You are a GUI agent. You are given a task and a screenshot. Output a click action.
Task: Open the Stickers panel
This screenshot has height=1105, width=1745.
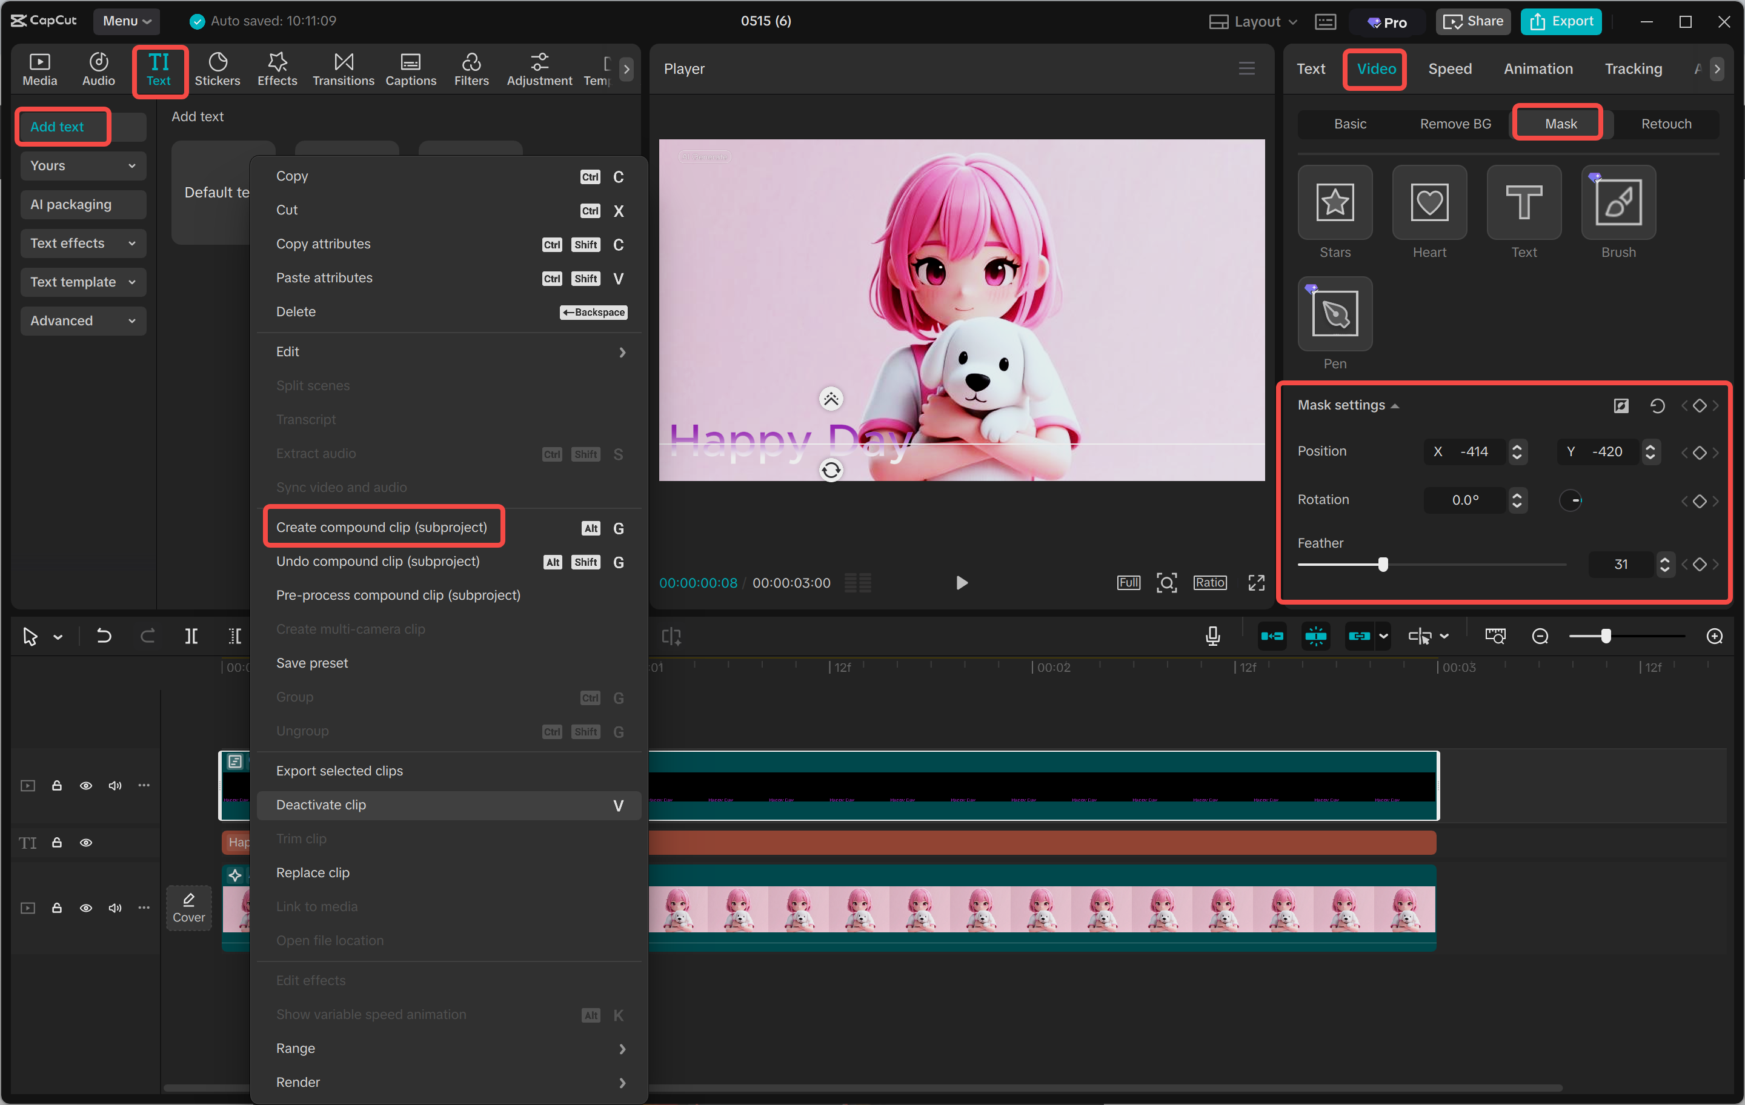(218, 70)
